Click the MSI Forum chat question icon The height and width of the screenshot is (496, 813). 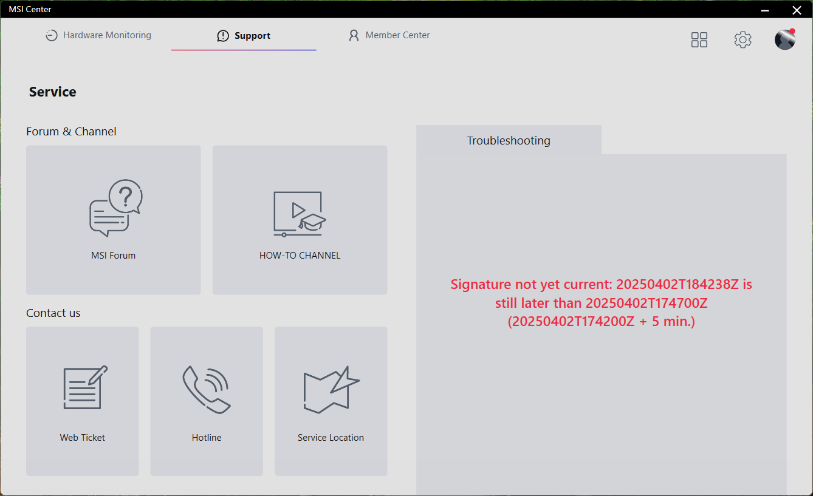coord(115,208)
